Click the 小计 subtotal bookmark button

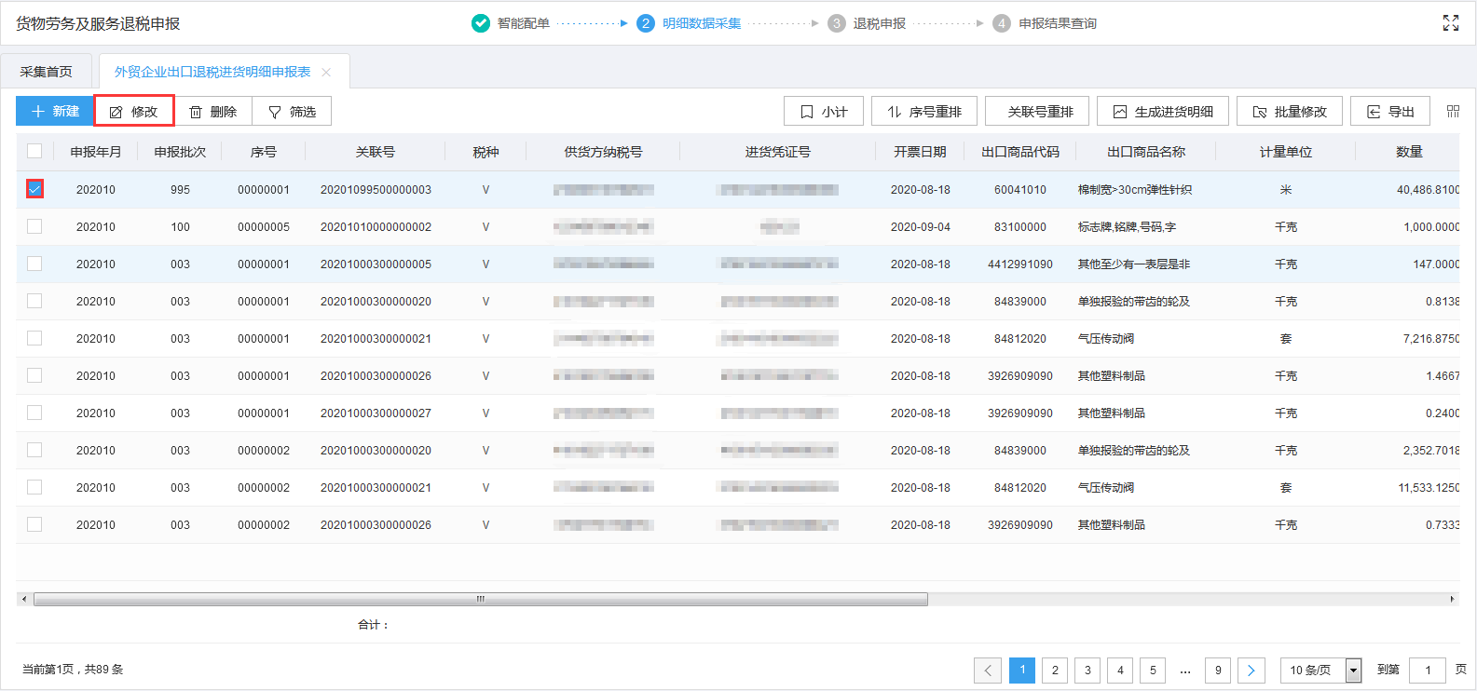tap(824, 111)
